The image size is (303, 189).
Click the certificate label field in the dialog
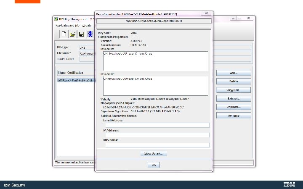(154, 21)
